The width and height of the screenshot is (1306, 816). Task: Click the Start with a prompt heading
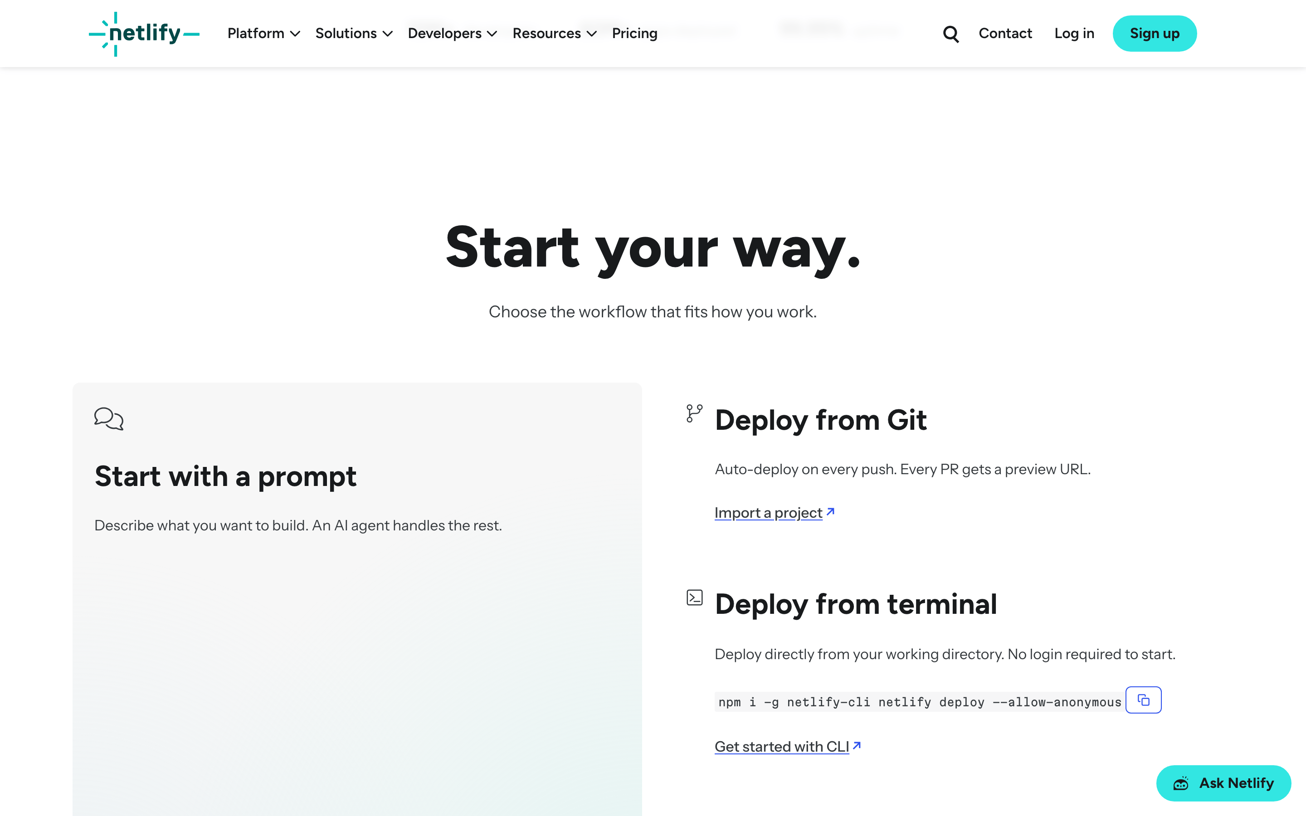tap(225, 476)
